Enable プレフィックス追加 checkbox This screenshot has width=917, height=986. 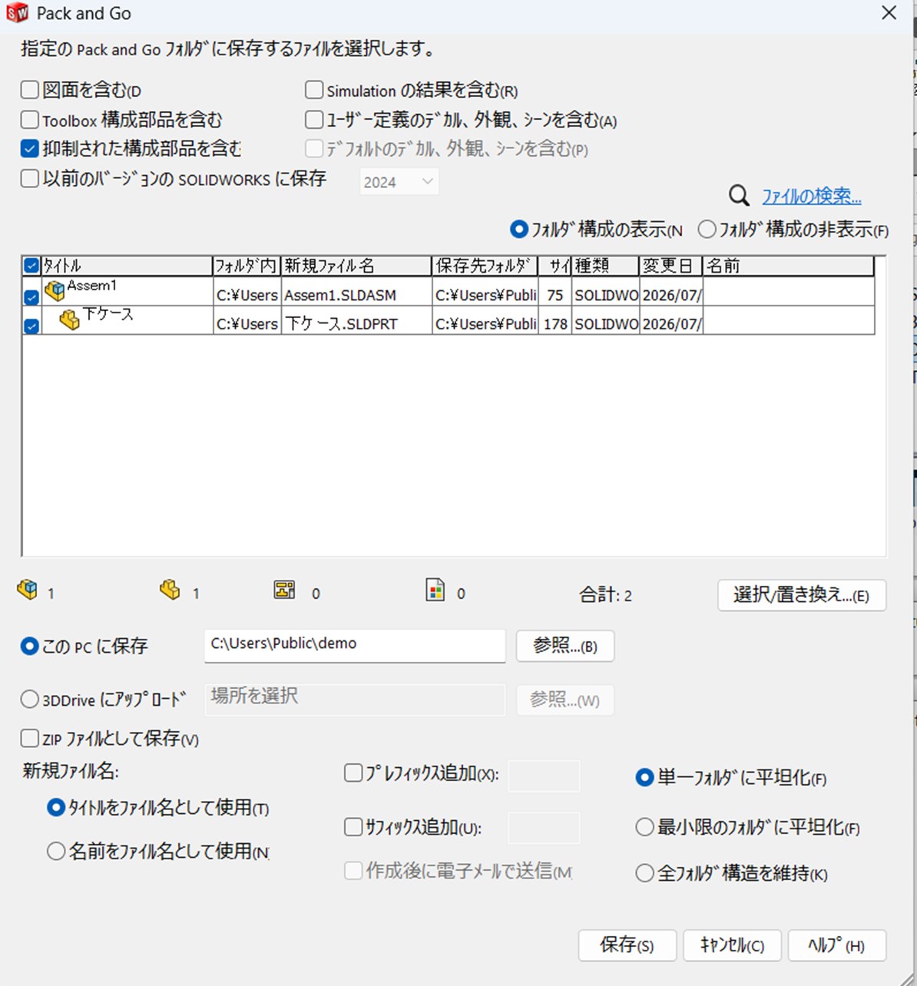(x=353, y=773)
